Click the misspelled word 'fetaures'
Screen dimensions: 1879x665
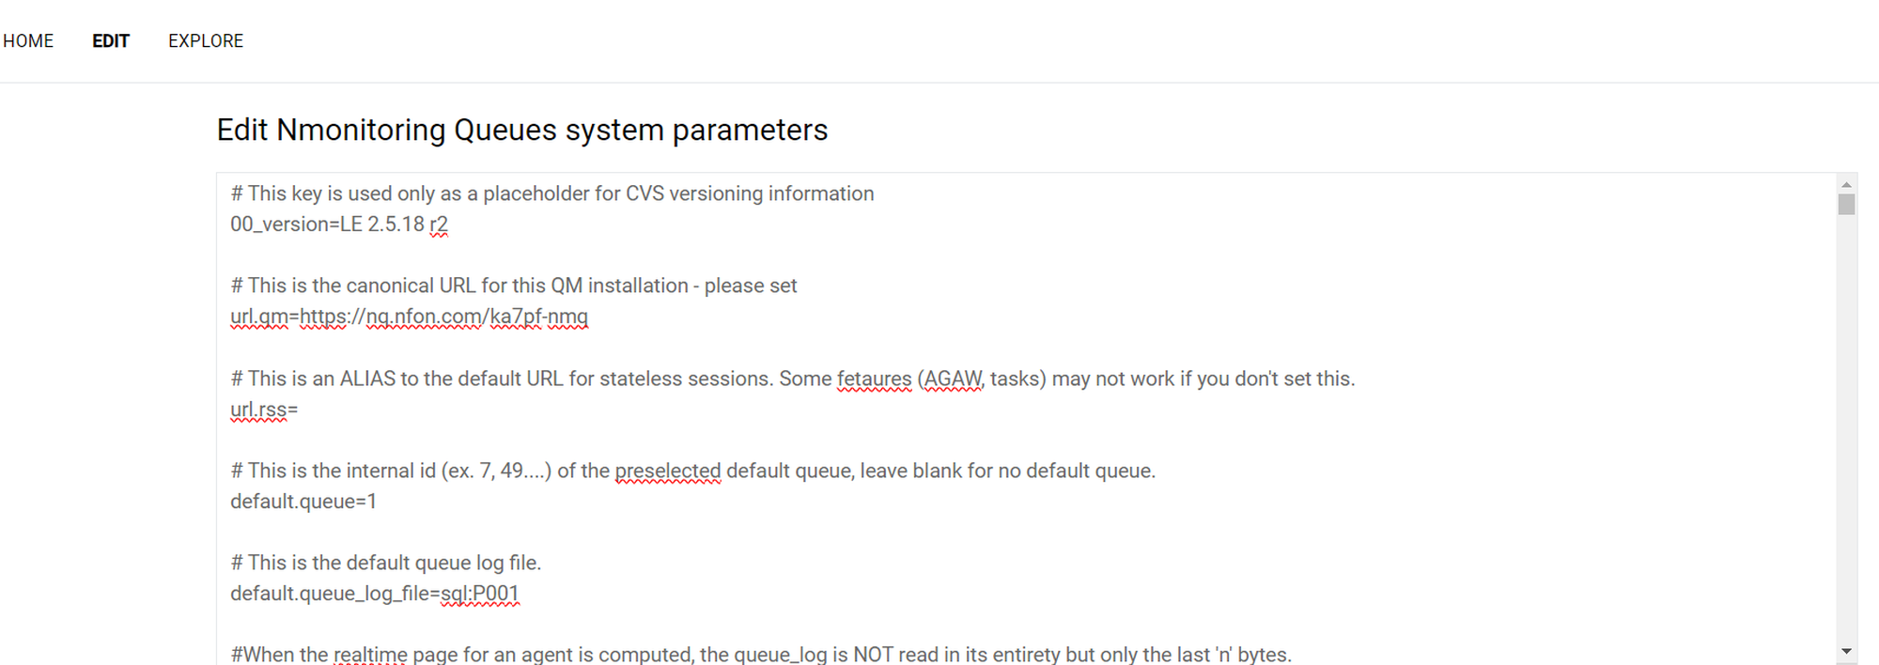click(x=874, y=379)
